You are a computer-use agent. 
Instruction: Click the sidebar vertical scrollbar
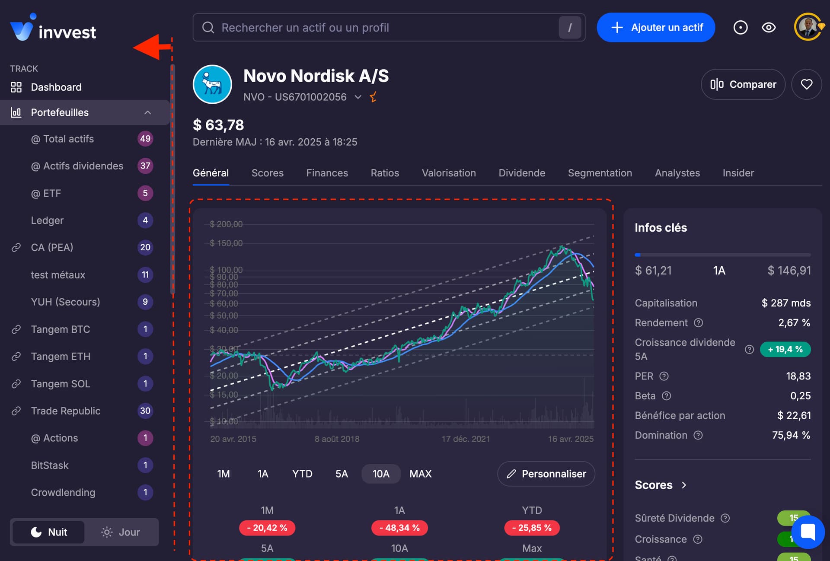tap(172, 179)
